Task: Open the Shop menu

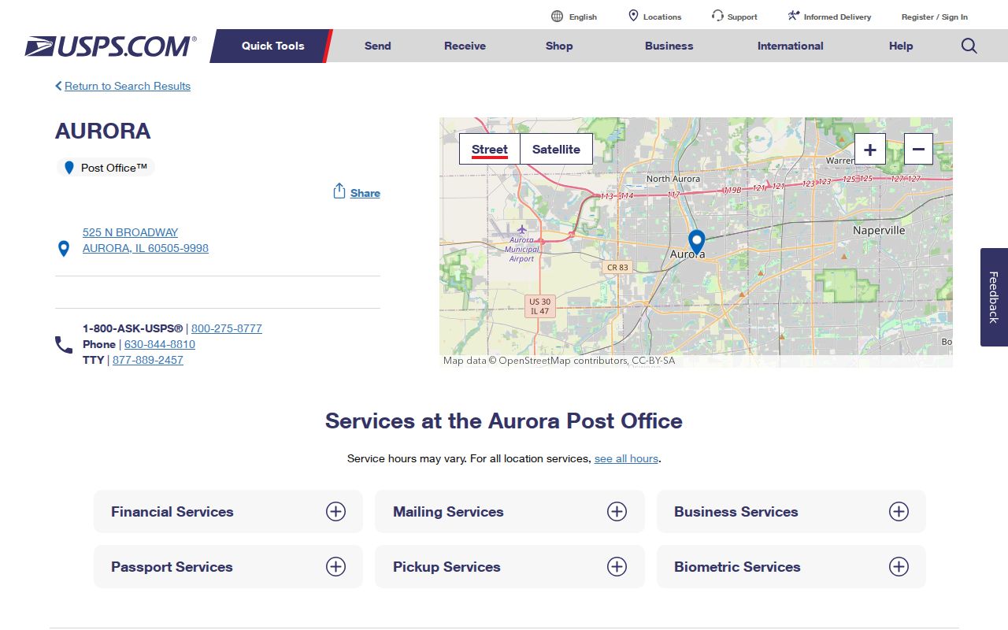Action: point(559,46)
